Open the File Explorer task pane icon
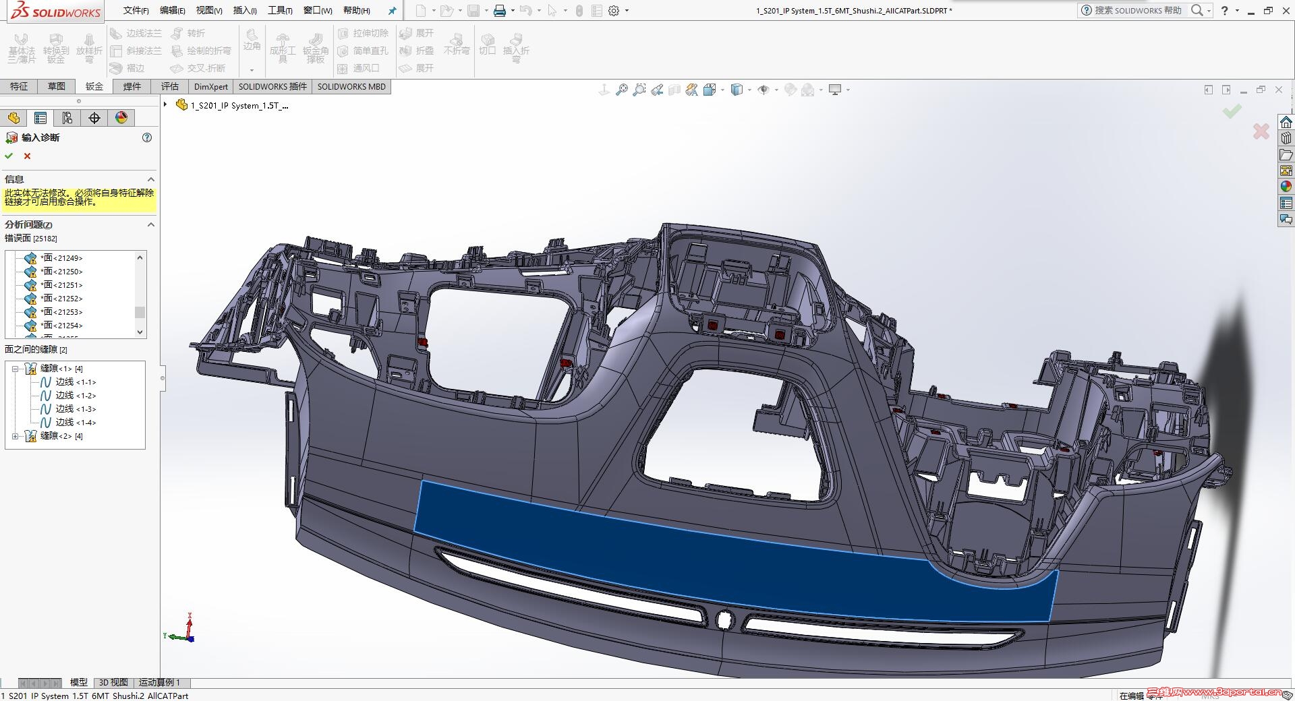Viewport: 1295px width, 701px height. click(x=1286, y=154)
